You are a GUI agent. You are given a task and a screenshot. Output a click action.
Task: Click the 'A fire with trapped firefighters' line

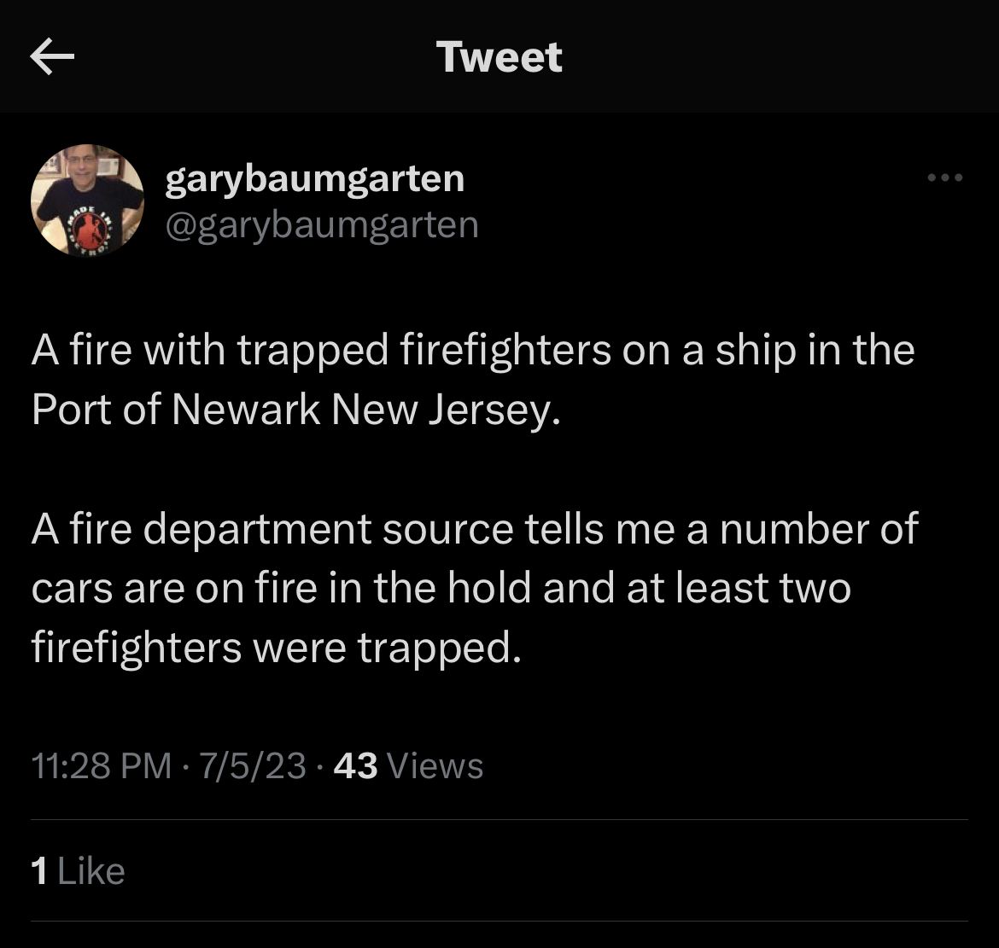(x=472, y=351)
